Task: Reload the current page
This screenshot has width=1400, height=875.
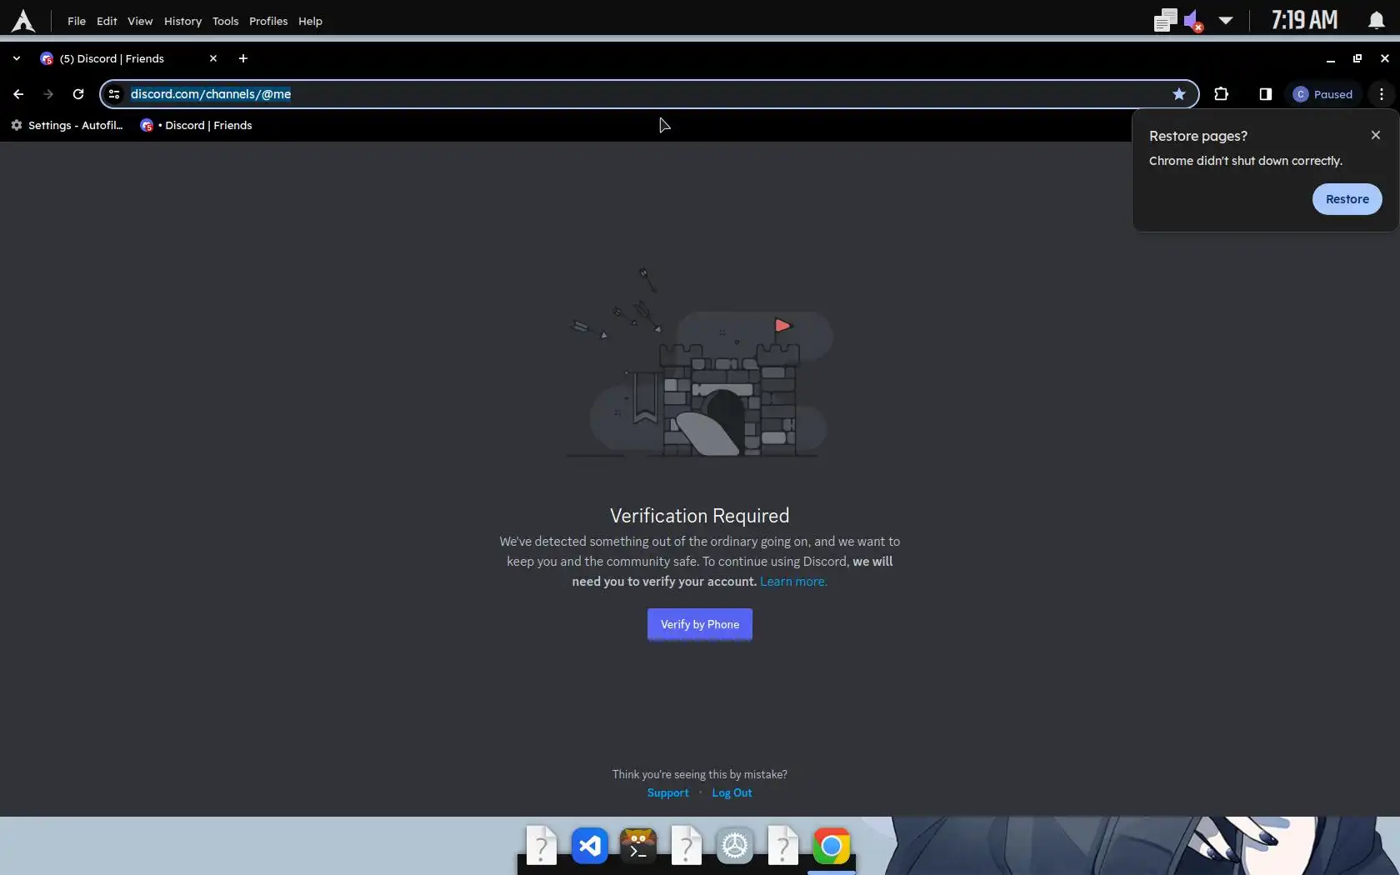Action: pyautogui.click(x=78, y=94)
